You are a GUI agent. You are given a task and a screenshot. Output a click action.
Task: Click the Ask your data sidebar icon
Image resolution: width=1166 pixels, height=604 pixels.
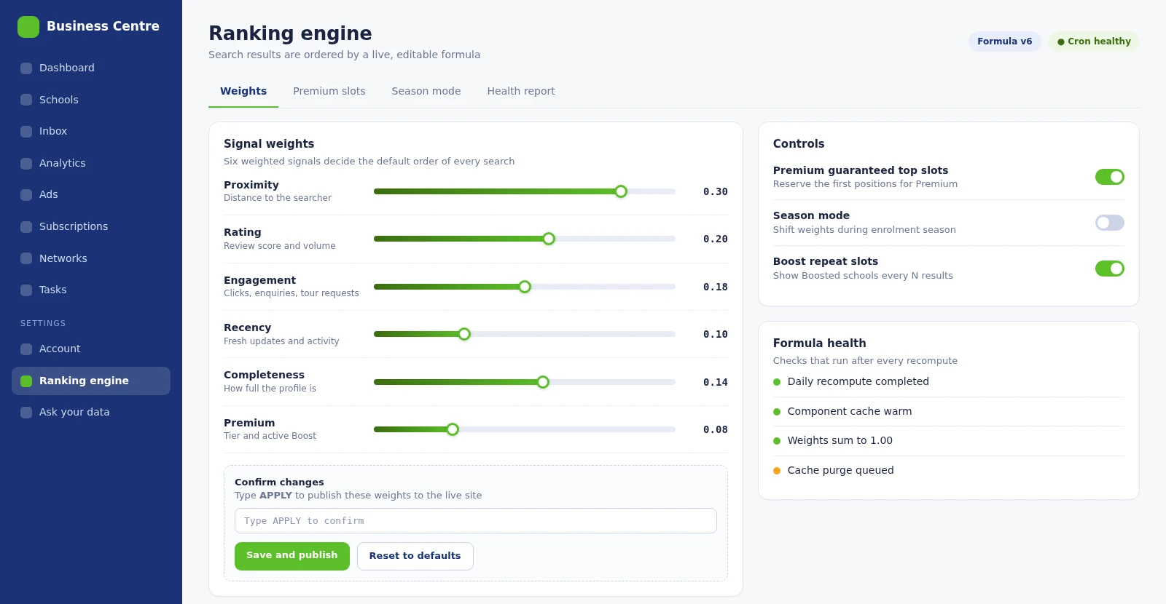tap(26, 413)
